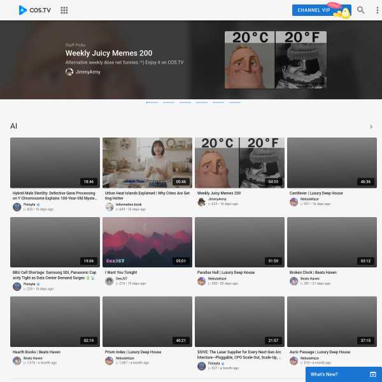This screenshot has width=382, height=382.
Task: Click the CHANNEL VIP button
Action: (322, 10)
